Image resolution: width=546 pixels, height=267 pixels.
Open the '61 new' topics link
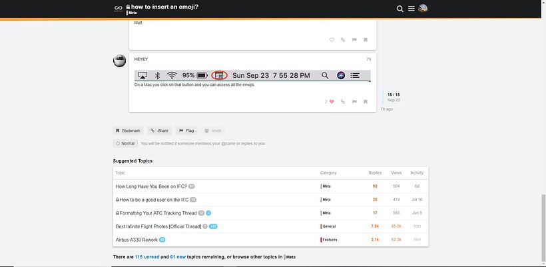pos(178,257)
